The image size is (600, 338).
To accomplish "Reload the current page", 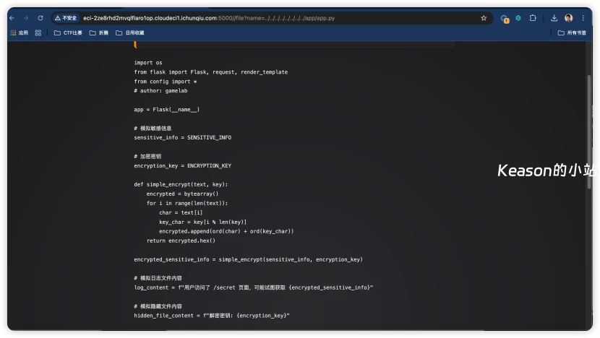I will [x=40, y=18].
